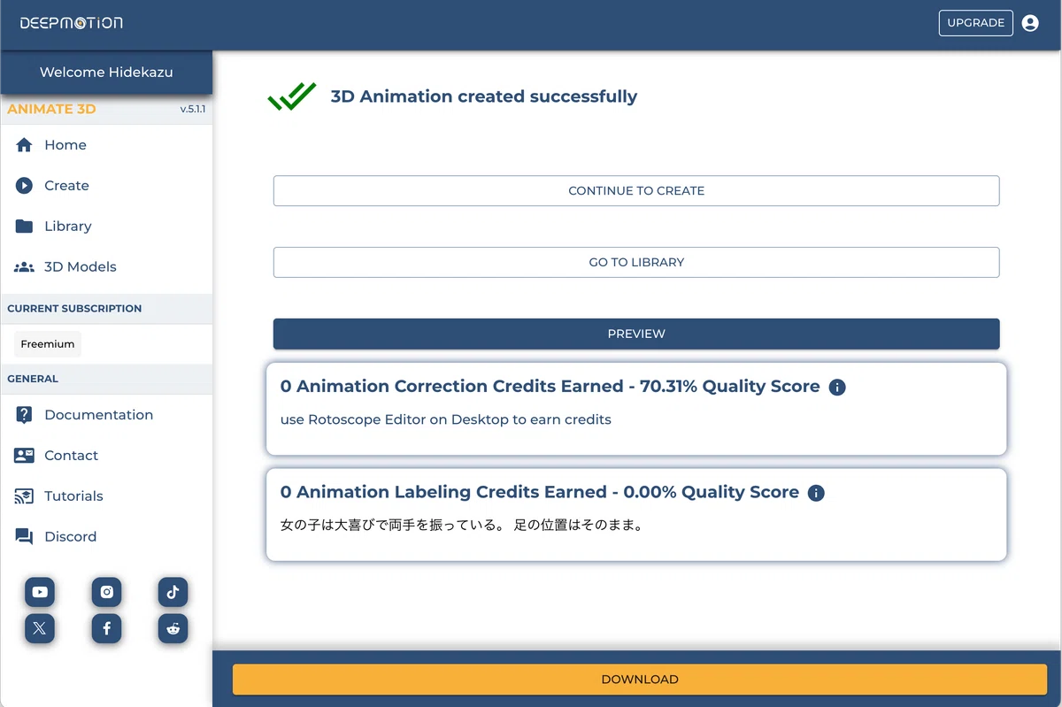Click CONTINUE TO CREATE button
The image size is (1062, 707).
(x=636, y=191)
